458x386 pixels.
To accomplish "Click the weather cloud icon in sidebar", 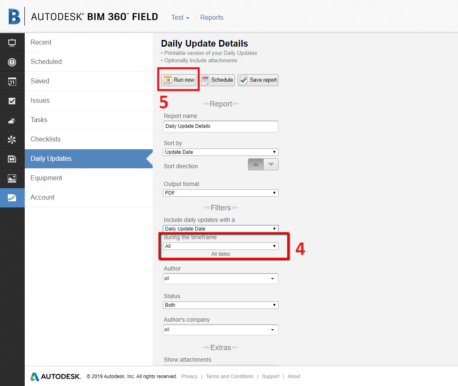I will (12, 120).
